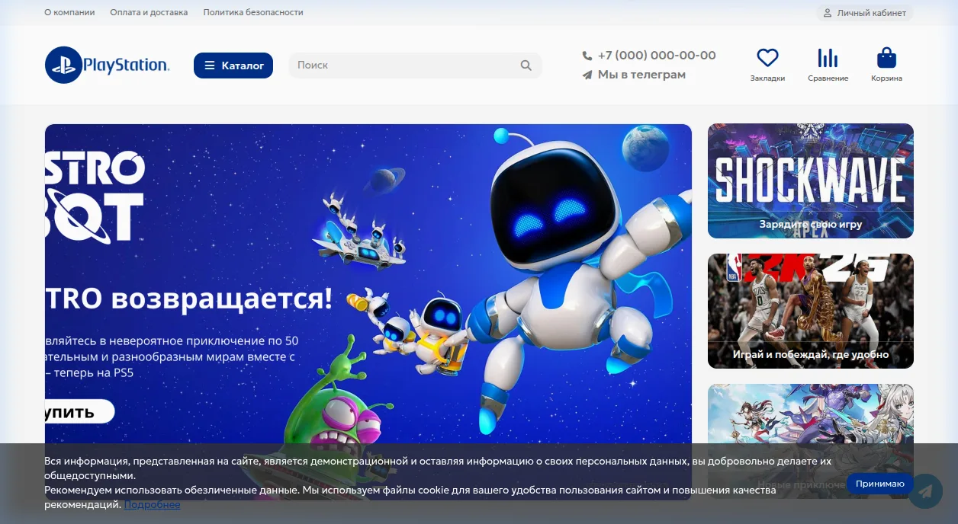Open the NBA 2K25 banner
958x524 pixels.
(x=811, y=311)
